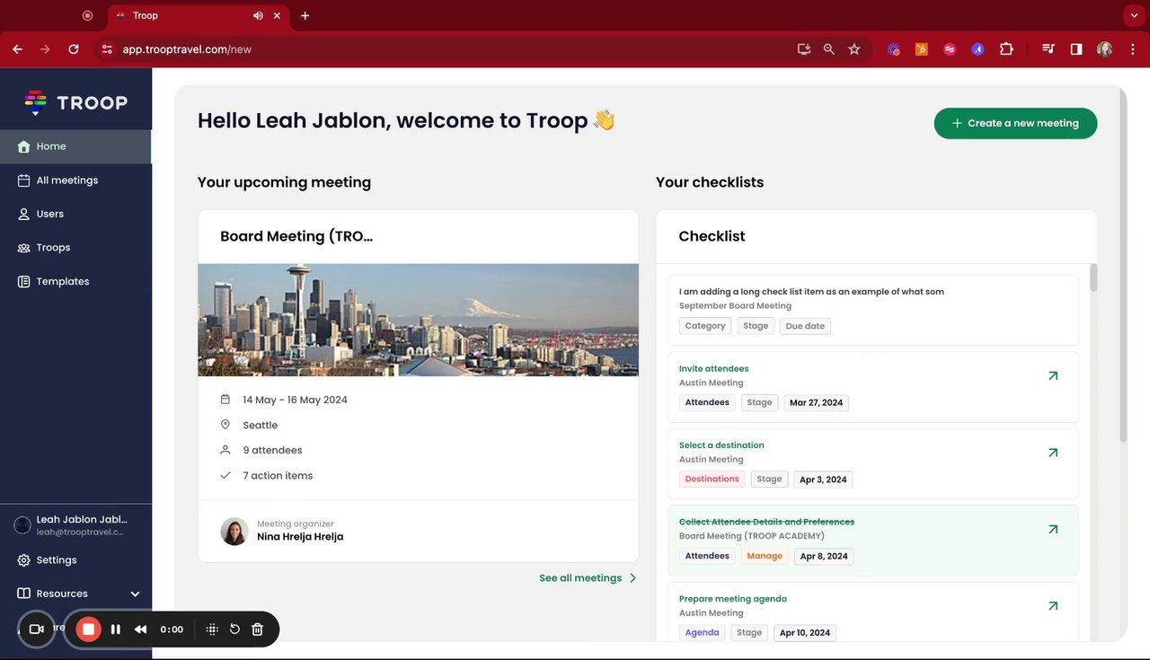Pause the screen recording
This screenshot has height=660, width=1150.
click(116, 629)
